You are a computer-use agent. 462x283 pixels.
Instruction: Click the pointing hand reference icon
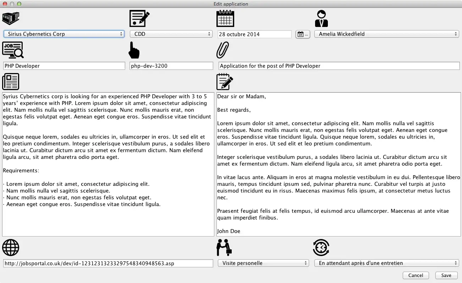[134, 50]
